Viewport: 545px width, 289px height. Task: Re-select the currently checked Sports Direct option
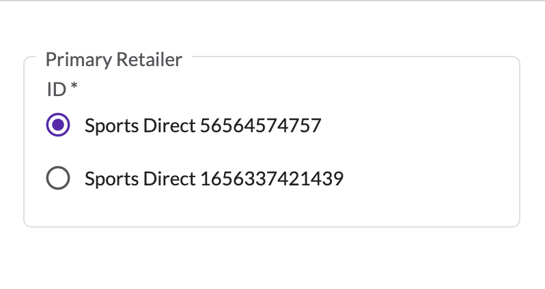click(x=58, y=125)
